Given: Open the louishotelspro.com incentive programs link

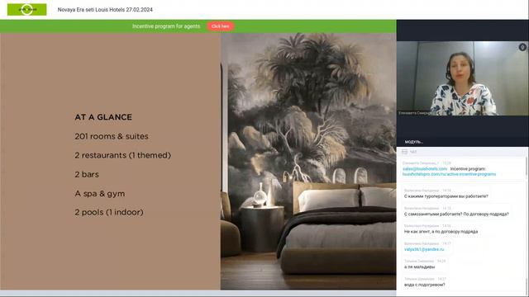Looking at the screenshot, I should pyautogui.click(x=449, y=174).
